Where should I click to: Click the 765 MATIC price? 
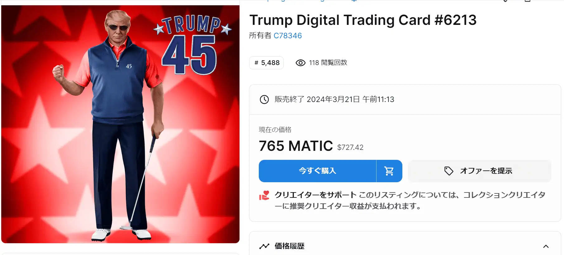(296, 146)
